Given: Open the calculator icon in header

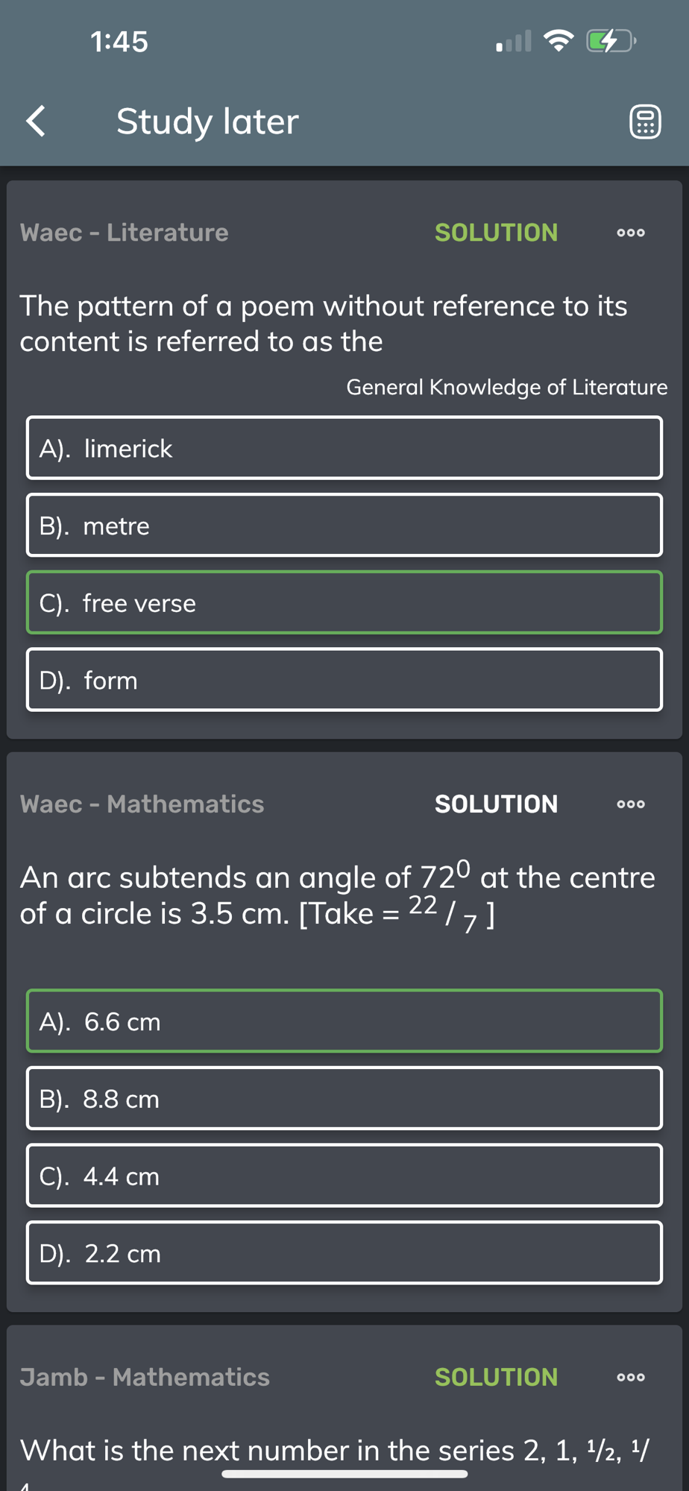Looking at the screenshot, I should (x=645, y=122).
